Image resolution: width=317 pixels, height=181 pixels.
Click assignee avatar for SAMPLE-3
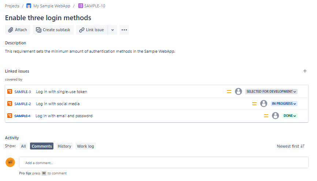(x=238, y=92)
